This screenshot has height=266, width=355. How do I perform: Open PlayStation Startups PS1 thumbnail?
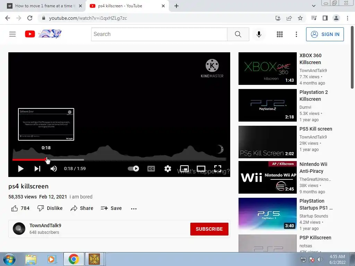click(x=267, y=214)
